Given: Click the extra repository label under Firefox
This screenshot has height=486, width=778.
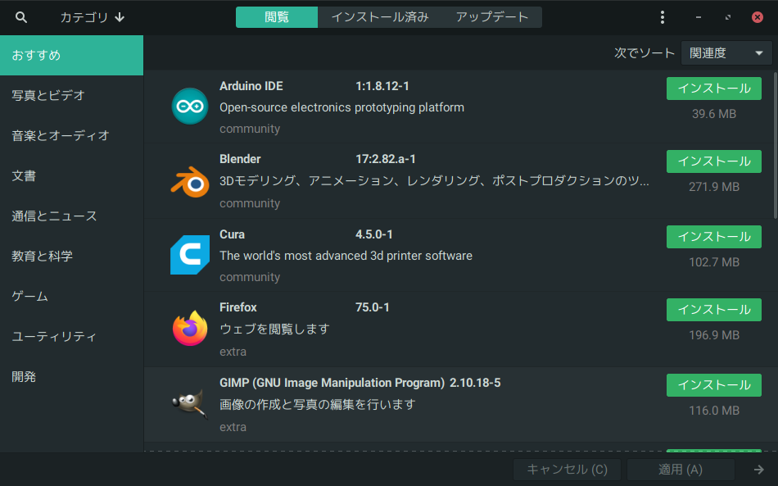Looking at the screenshot, I should (x=233, y=352).
